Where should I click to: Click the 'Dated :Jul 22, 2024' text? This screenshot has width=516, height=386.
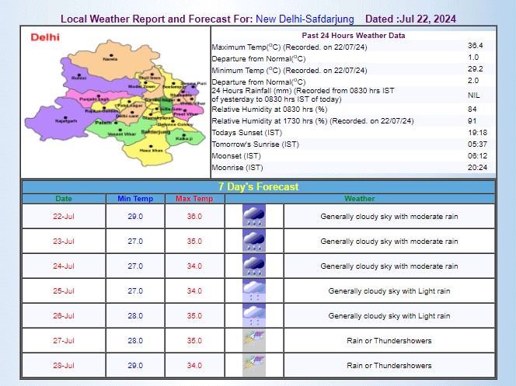[x=410, y=19]
